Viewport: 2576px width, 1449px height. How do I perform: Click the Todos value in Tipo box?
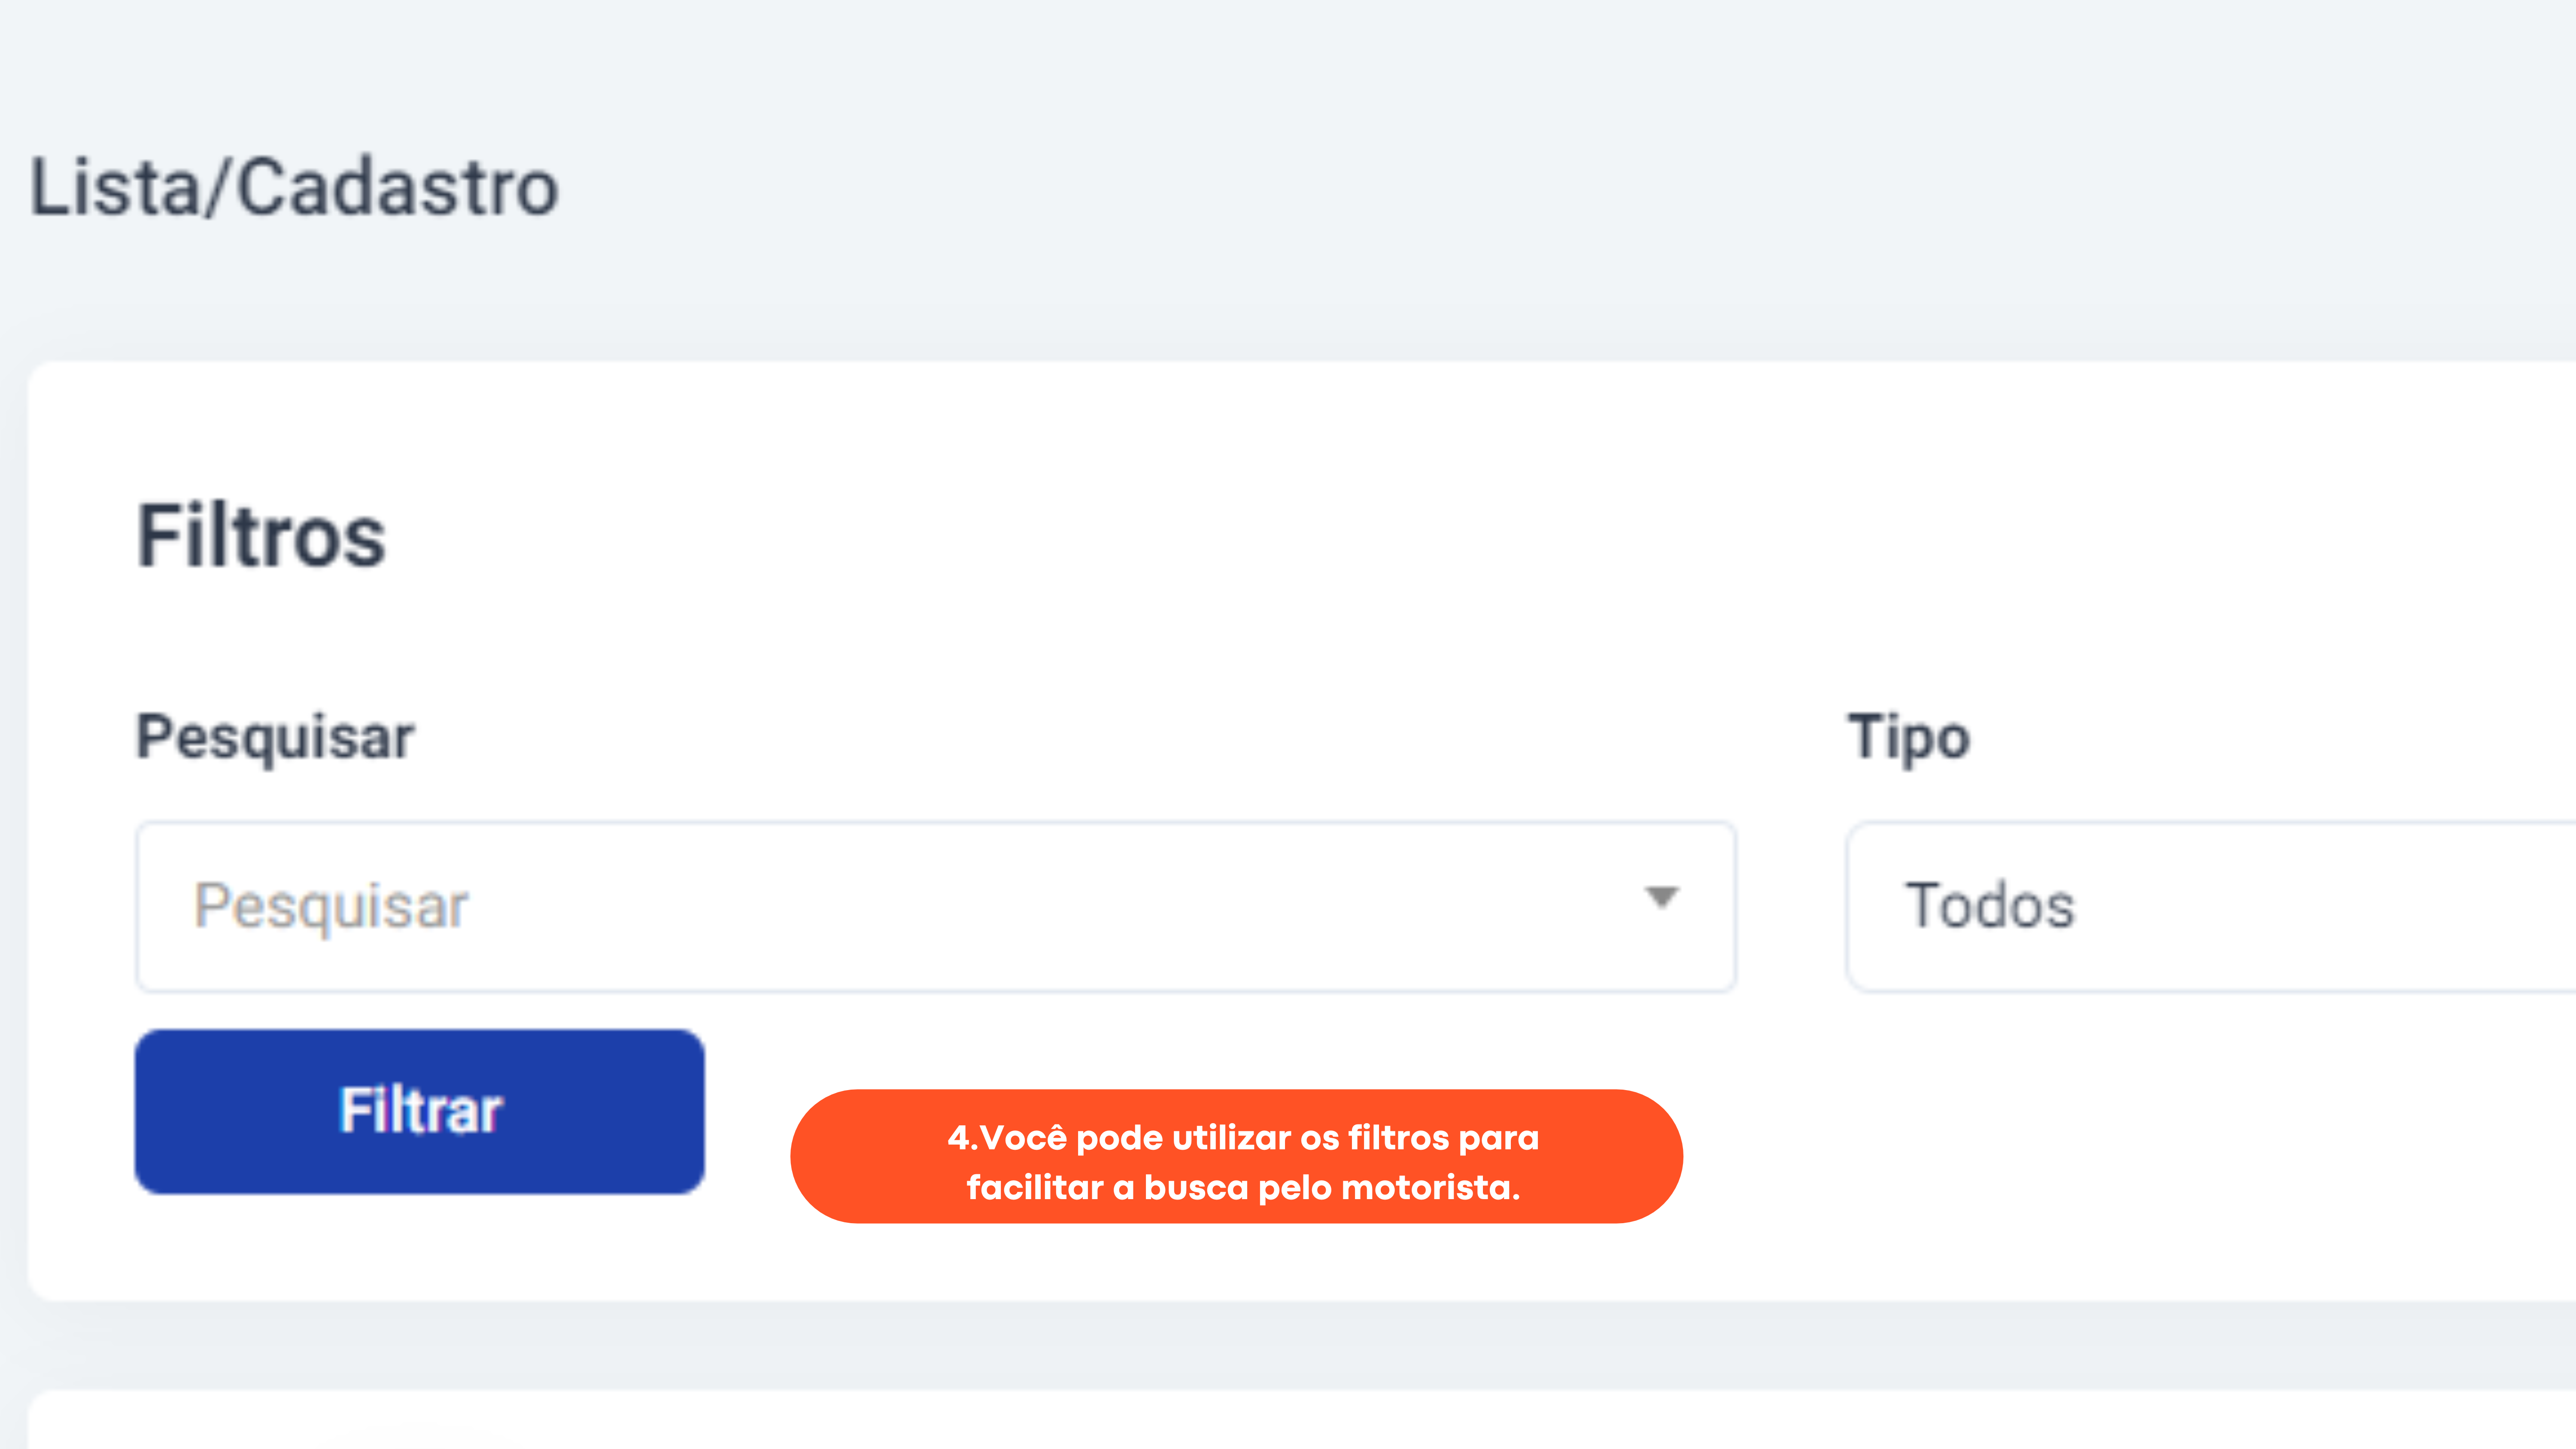coord(1991,905)
